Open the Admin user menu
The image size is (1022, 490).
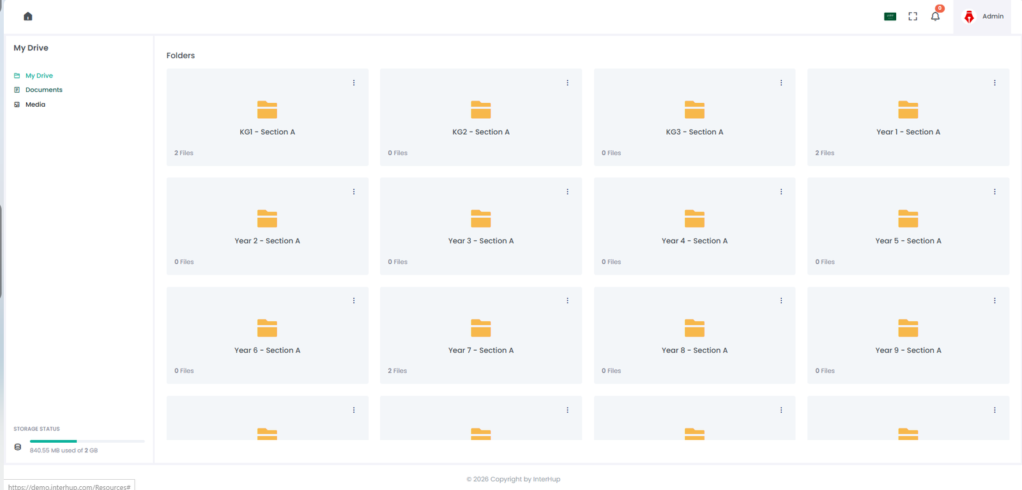point(983,17)
